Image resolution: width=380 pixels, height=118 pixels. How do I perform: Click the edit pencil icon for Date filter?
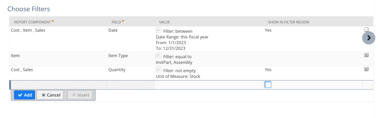[x=158, y=30]
